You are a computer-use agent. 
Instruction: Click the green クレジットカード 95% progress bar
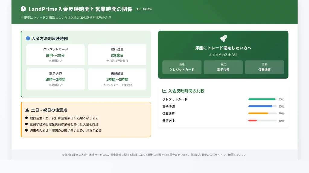(262, 99)
